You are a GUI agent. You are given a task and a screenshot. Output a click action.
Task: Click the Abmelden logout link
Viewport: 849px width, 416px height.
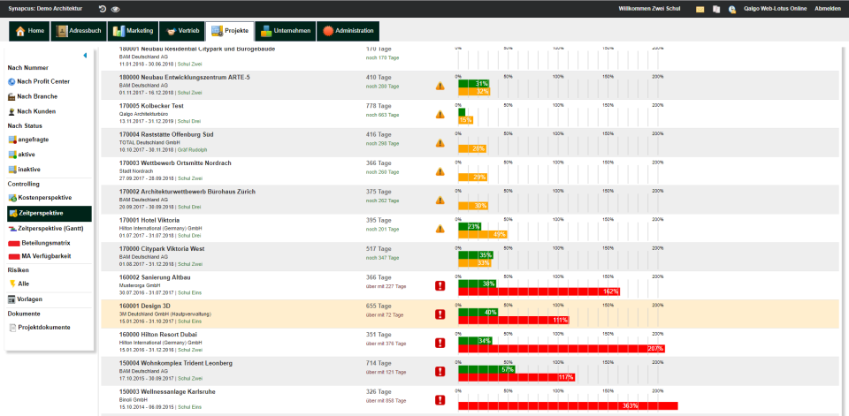(828, 9)
